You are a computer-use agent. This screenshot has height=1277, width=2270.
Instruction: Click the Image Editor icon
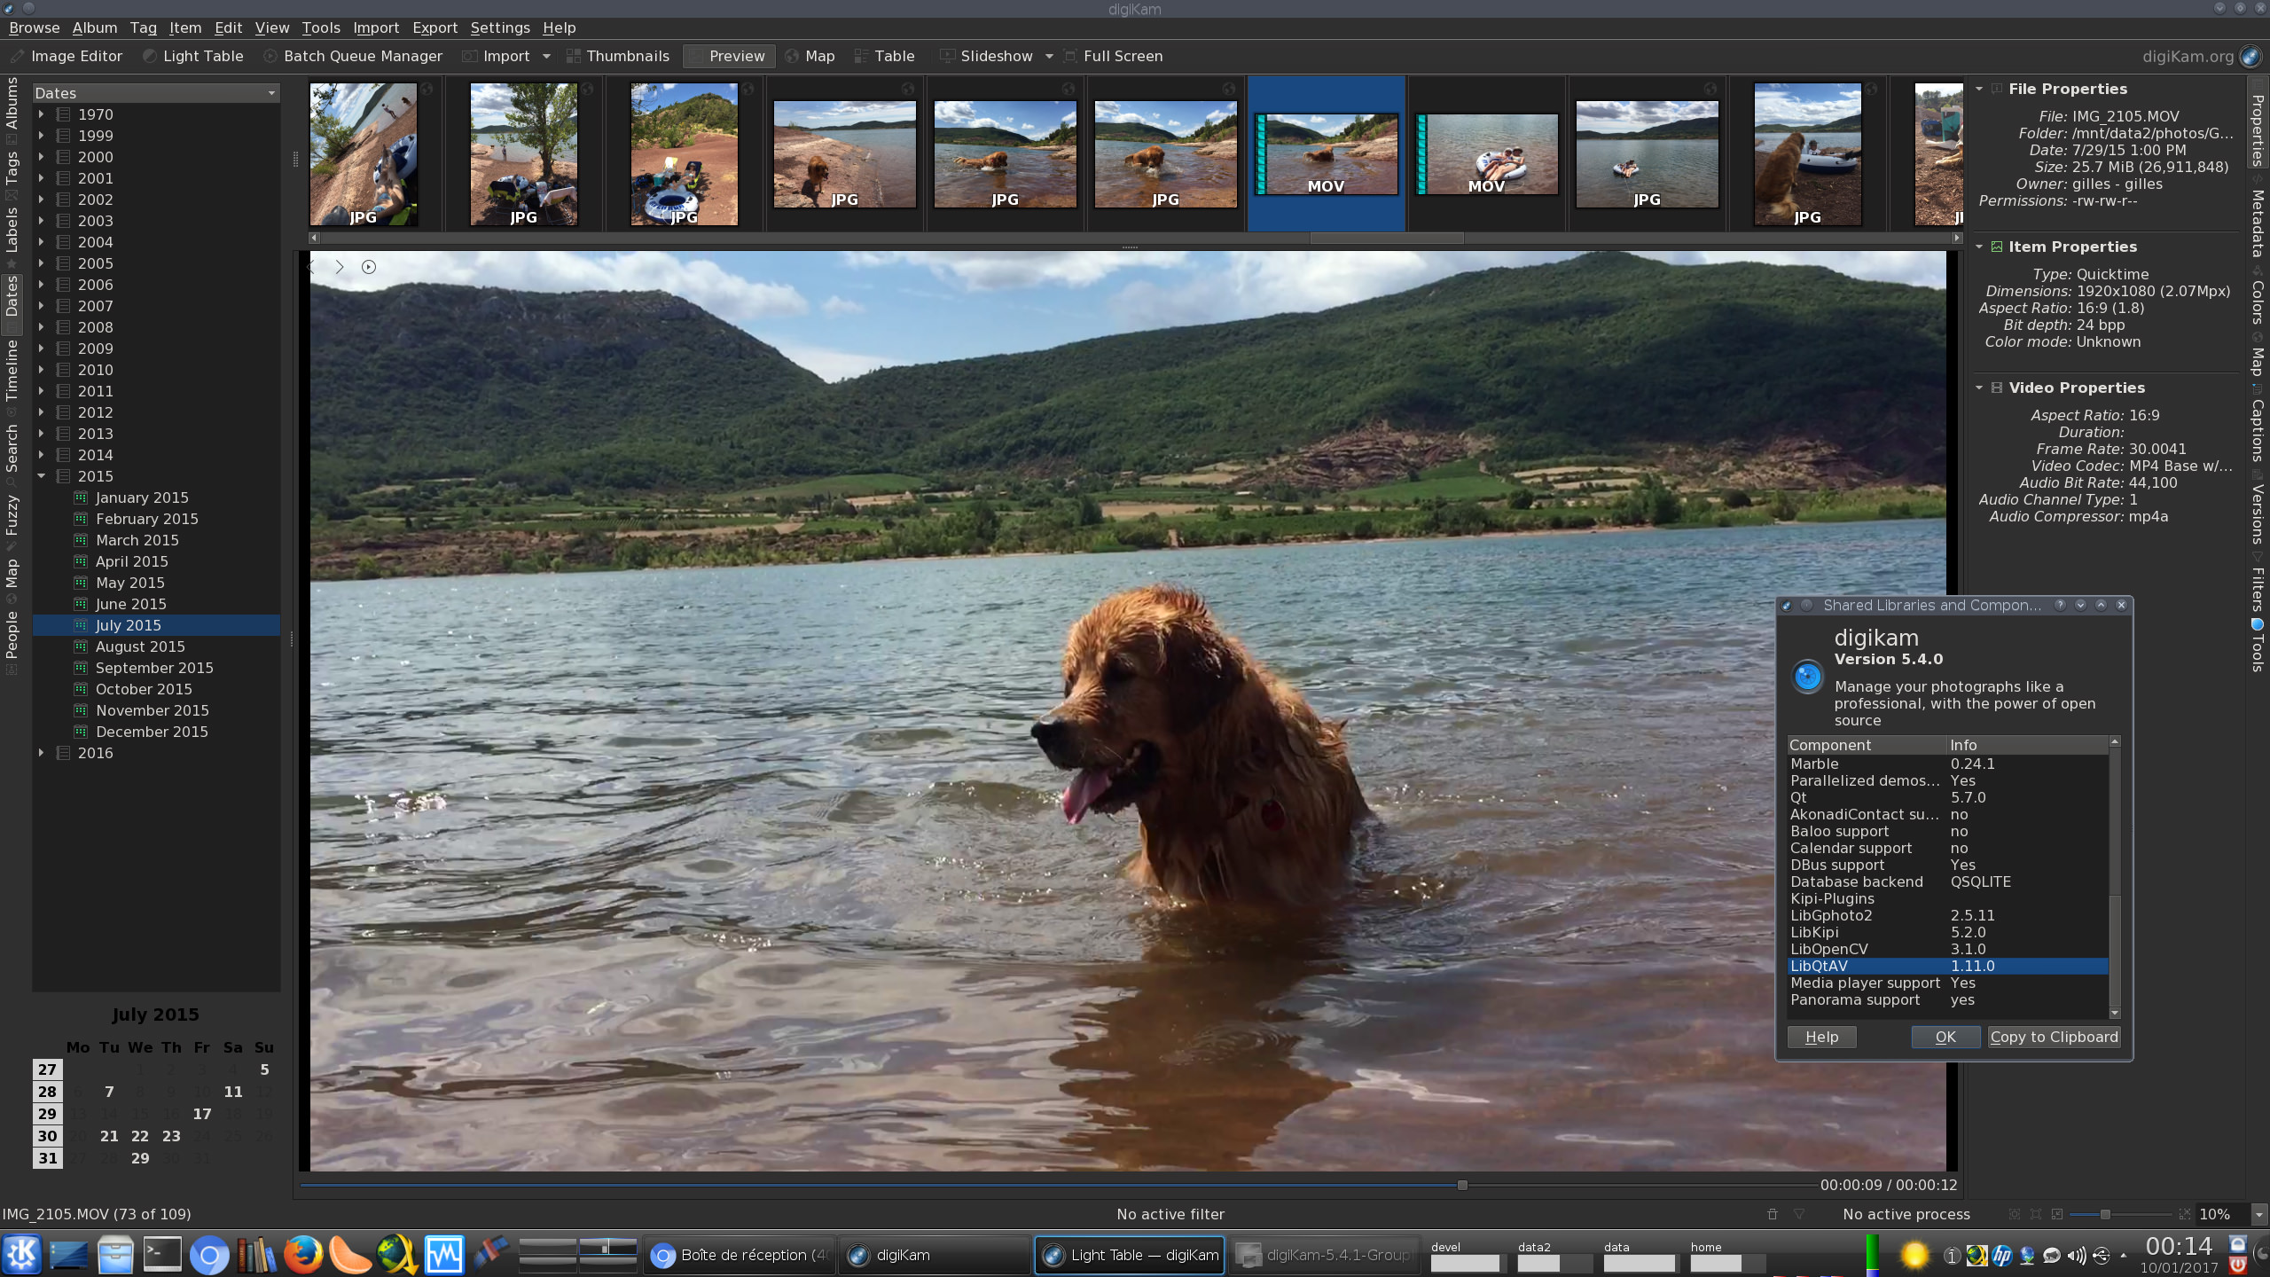[x=16, y=56]
